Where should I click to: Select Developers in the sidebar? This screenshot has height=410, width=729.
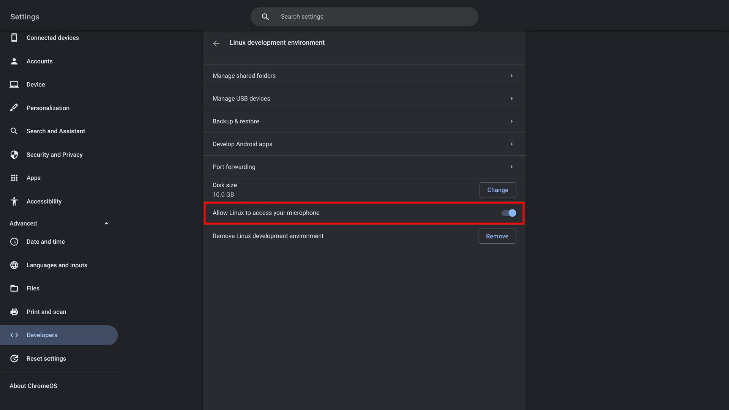pos(42,335)
